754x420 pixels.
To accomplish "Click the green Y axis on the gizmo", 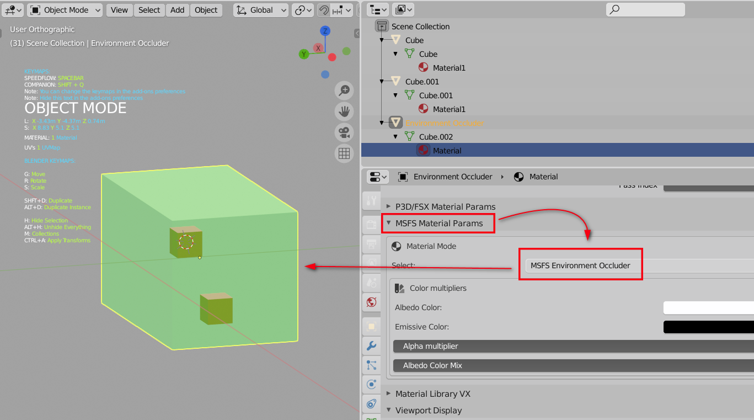I will pos(303,54).
